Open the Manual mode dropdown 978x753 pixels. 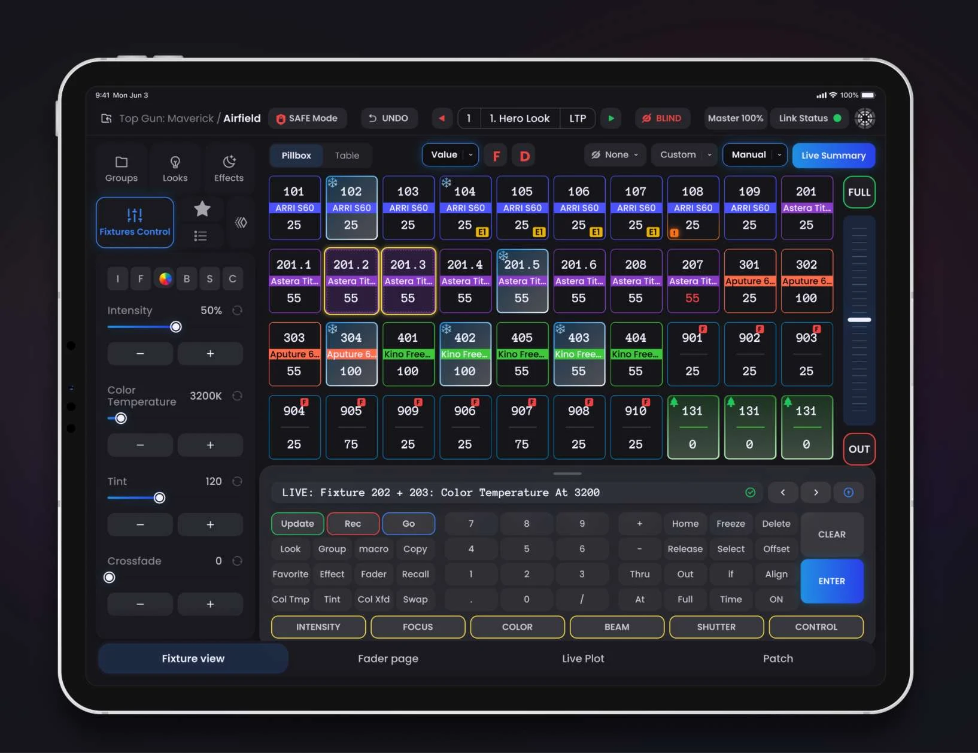point(755,155)
